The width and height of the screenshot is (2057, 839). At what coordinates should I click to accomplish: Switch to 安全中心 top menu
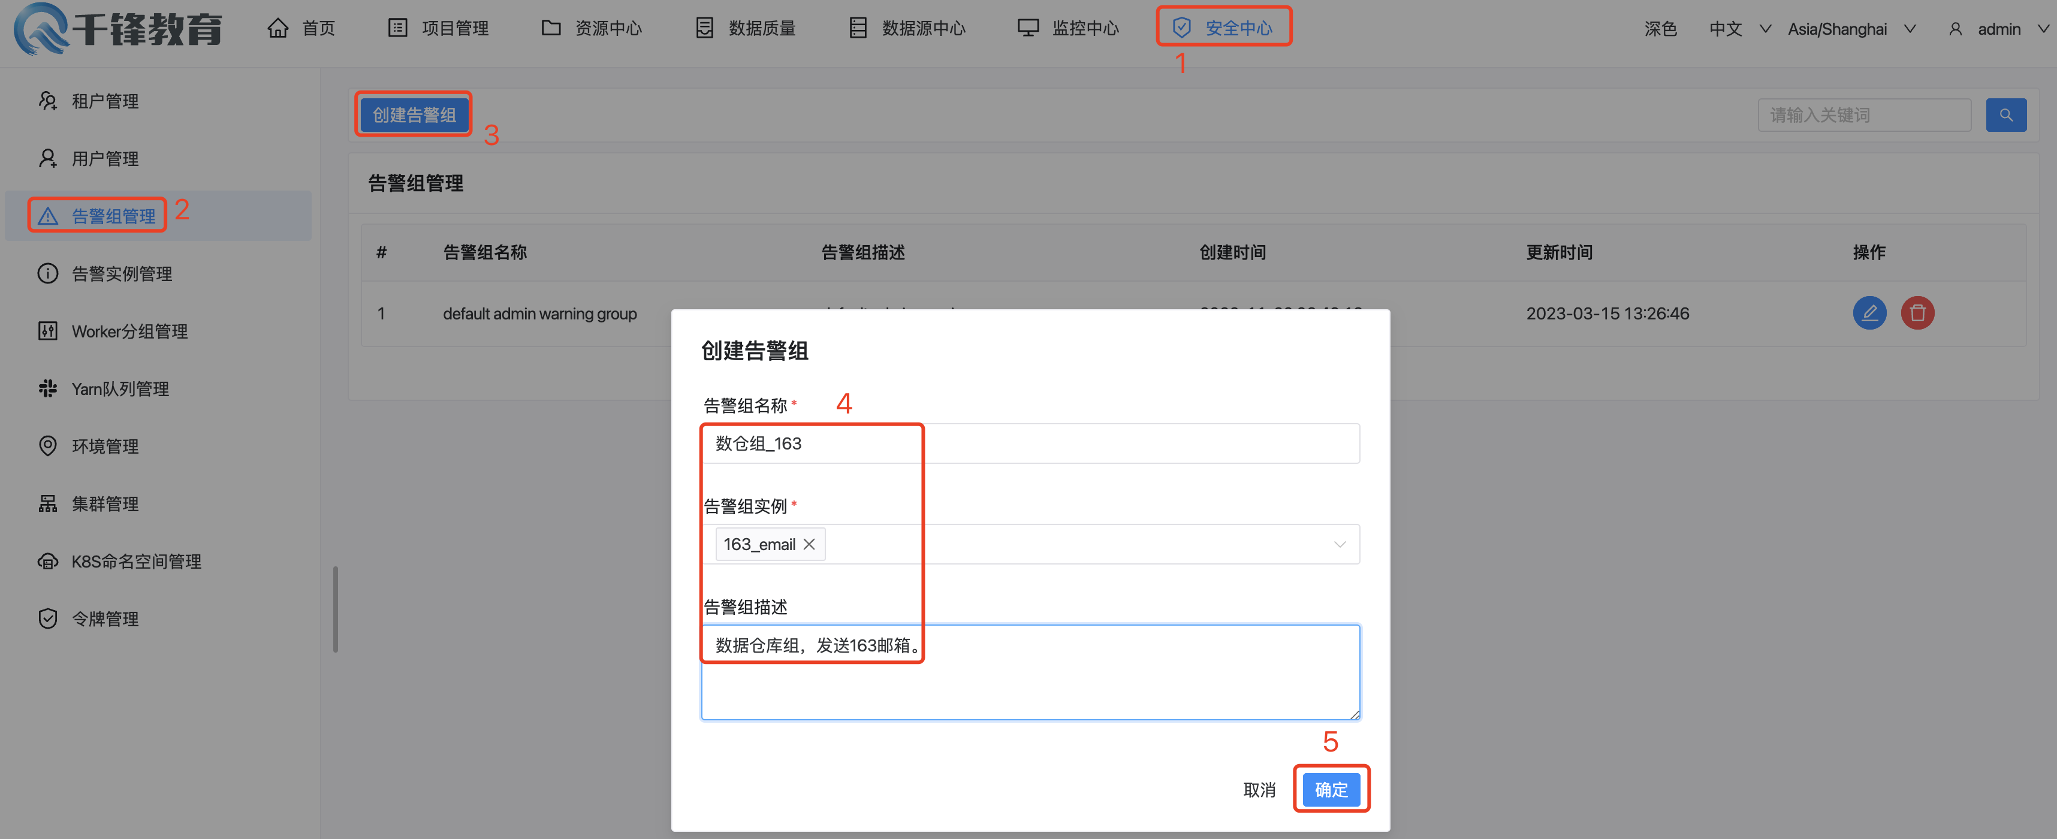1223,28
